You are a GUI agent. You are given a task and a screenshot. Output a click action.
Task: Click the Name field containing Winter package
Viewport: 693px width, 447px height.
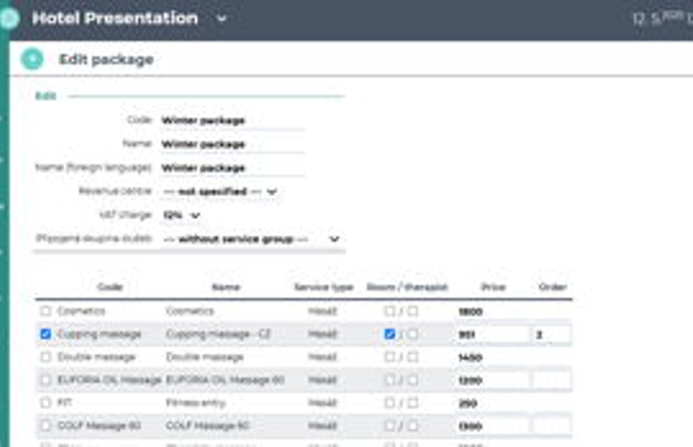pos(233,144)
